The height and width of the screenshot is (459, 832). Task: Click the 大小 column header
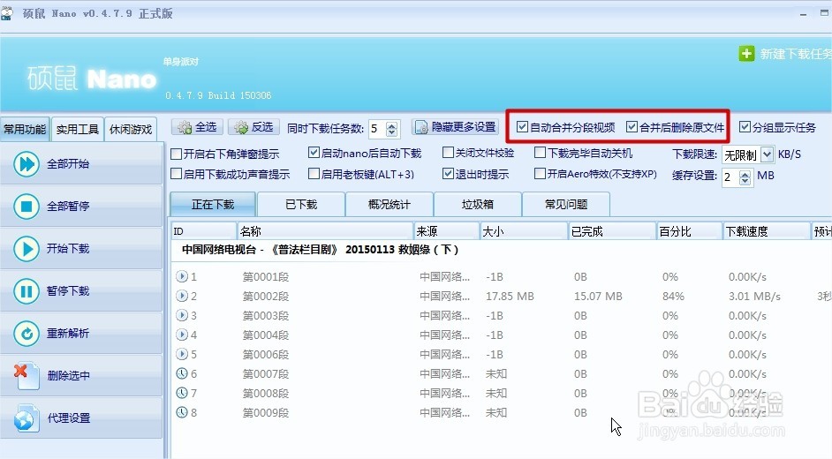524,231
